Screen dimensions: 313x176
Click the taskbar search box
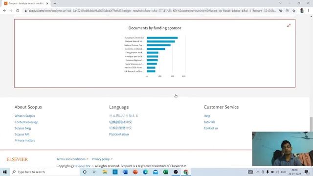pyautogui.click(x=45, y=172)
